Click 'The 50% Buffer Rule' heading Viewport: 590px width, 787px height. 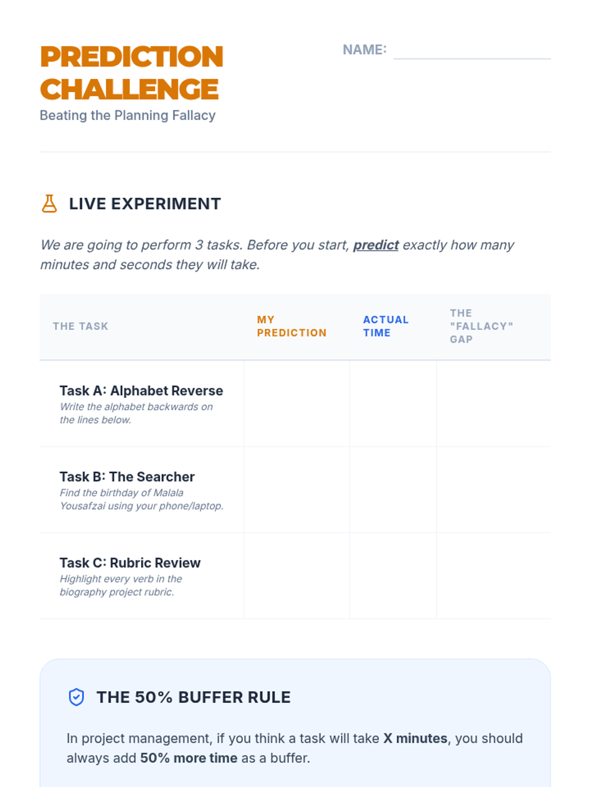pyautogui.click(x=193, y=697)
